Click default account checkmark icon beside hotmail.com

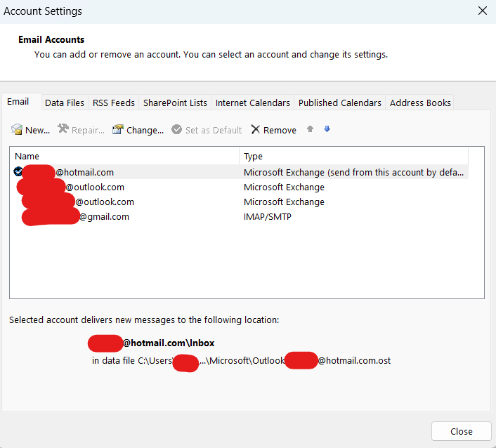click(x=18, y=171)
